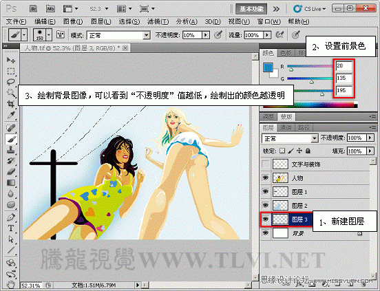380x291 pixels.
Task: Open the 窗口(W) menu
Action: click(268, 22)
